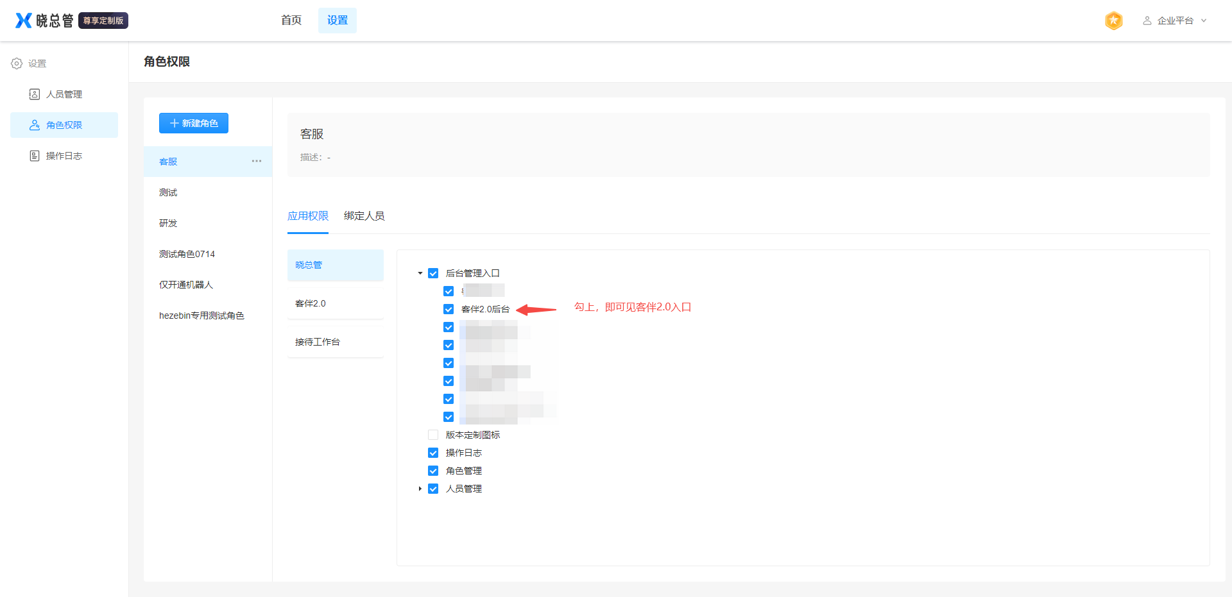Viewport: 1232px width, 597px height.
Task: Click the orange star badge icon
Action: (1114, 21)
